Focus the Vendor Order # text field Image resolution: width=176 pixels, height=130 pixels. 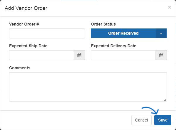pyautogui.click(x=47, y=33)
